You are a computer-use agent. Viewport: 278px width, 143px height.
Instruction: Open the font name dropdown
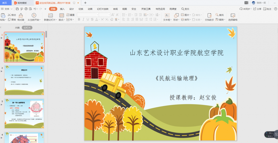pos(98,15)
